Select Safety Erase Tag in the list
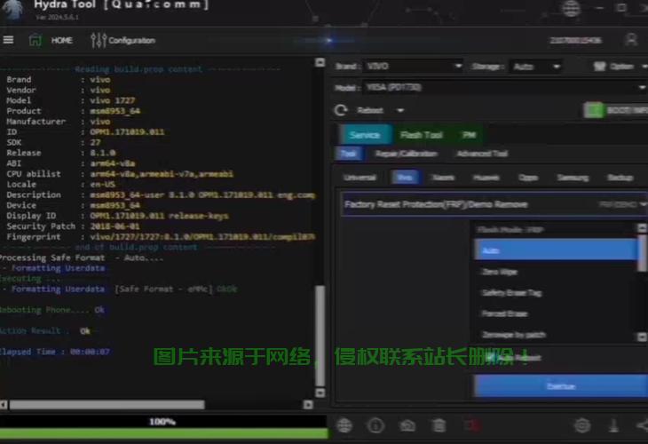The image size is (648, 444). (x=556, y=293)
